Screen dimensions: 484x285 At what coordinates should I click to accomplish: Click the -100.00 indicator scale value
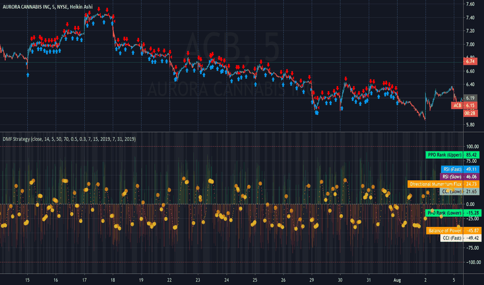tap(474, 262)
